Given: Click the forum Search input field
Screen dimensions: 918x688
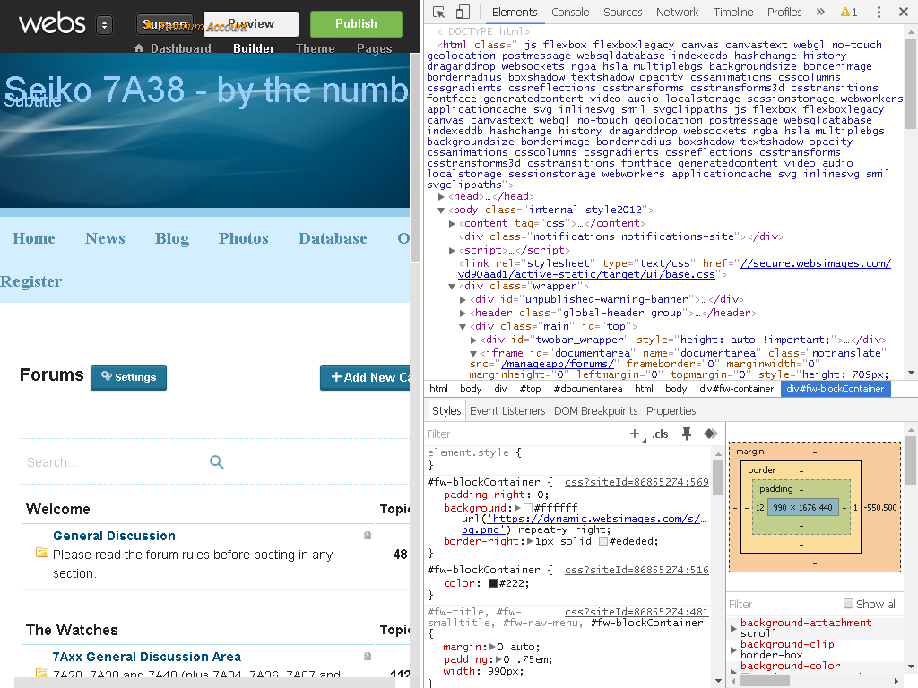Looking at the screenshot, I should pyautogui.click(x=112, y=462).
